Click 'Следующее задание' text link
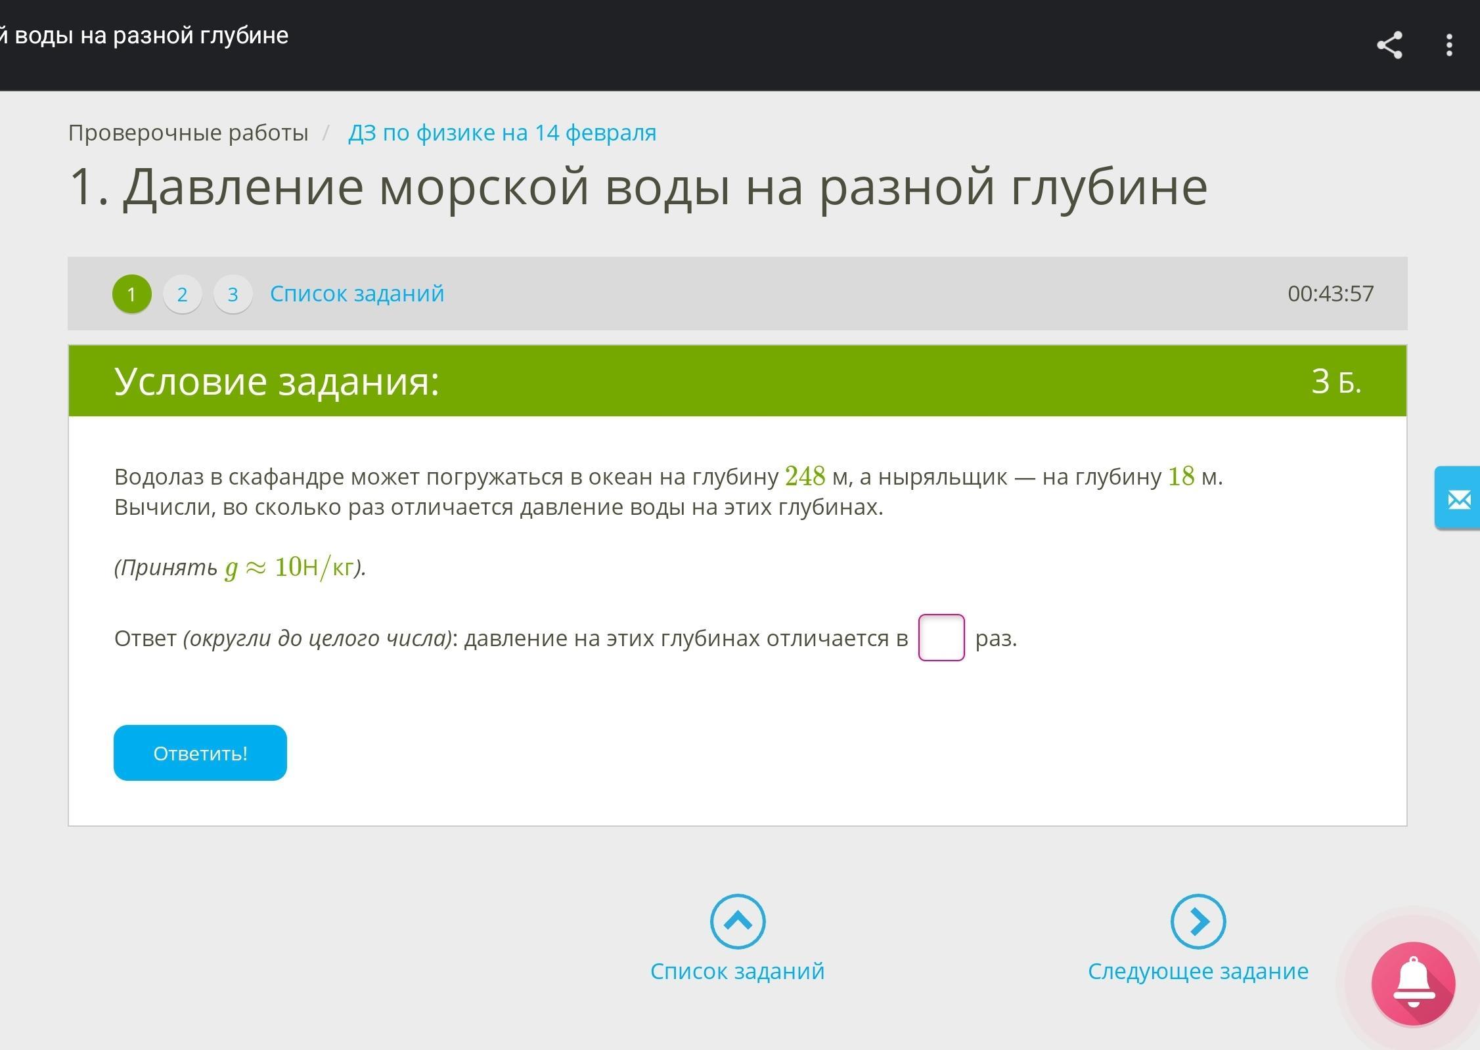This screenshot has width=1480, height=1050. click(1198, 971)
